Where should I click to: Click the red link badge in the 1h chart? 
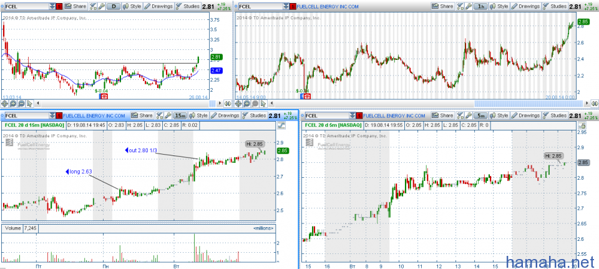click(293, 6)
